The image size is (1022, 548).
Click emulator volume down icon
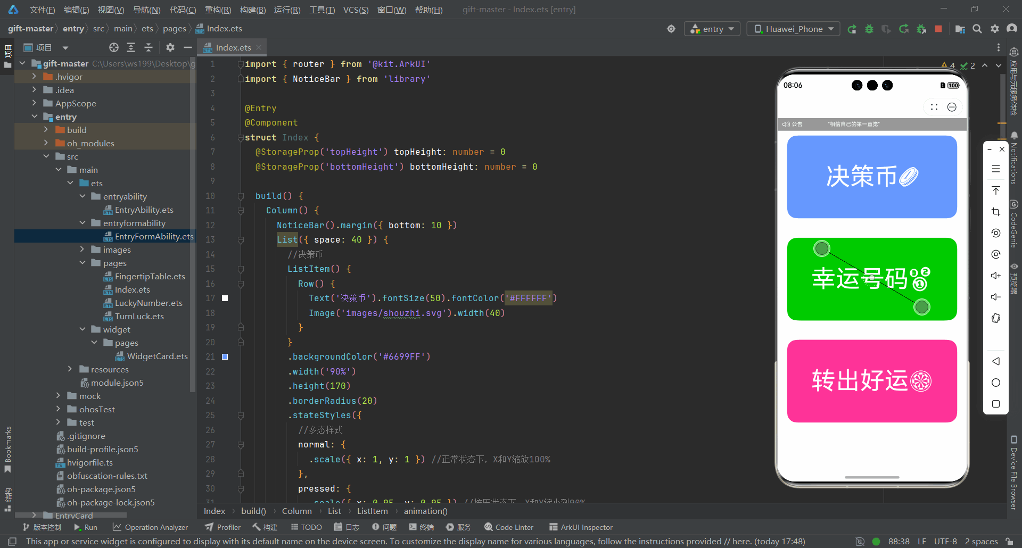[996, 297]
